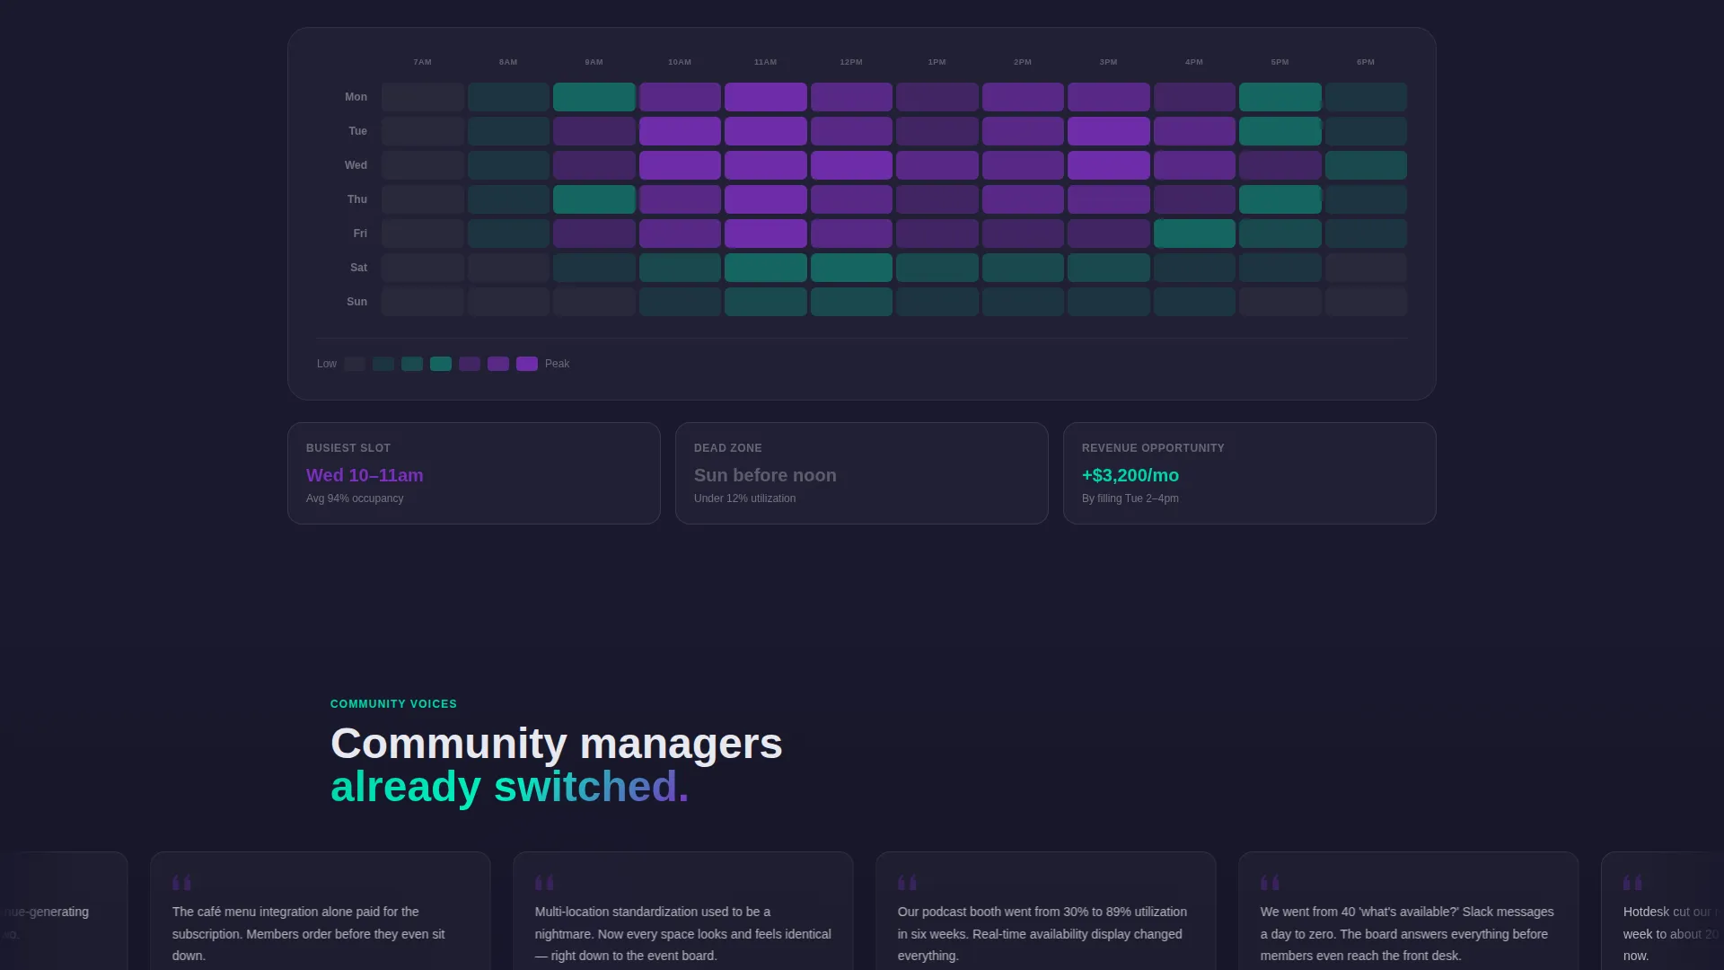Select the Sun 6PM heatmap cell

pos(1366,302)
